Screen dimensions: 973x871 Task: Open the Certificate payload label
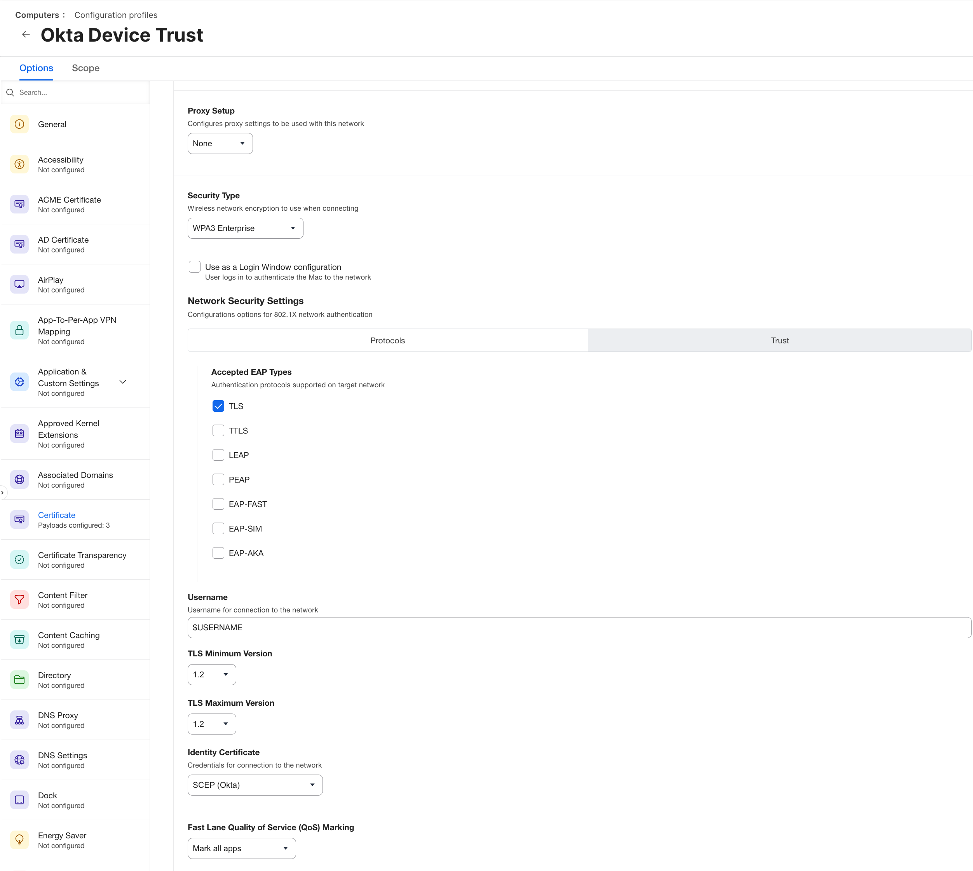56,515
